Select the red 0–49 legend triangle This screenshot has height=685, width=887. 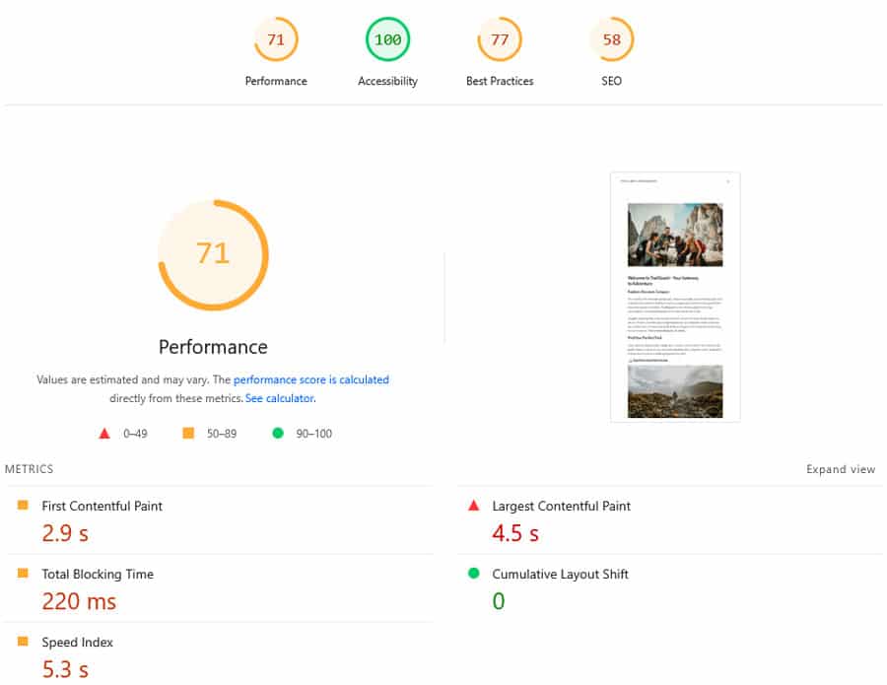(103, 432)
